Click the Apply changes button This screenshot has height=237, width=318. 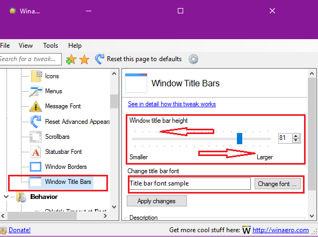156,201
